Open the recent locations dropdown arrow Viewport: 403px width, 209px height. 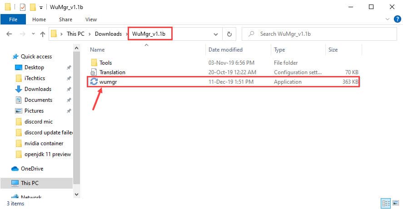(x=33, y=34)
